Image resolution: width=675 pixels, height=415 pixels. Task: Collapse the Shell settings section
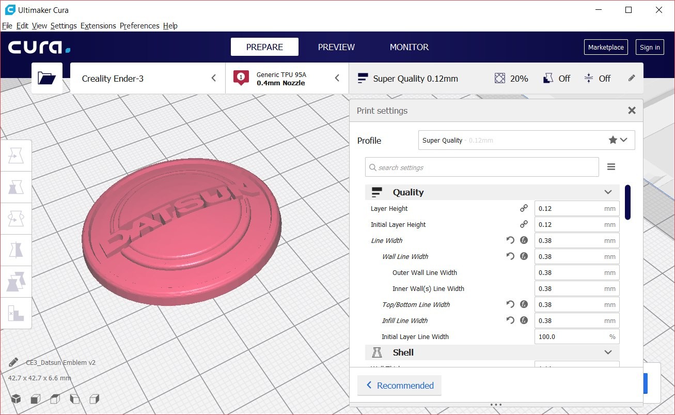click(608, 352)
